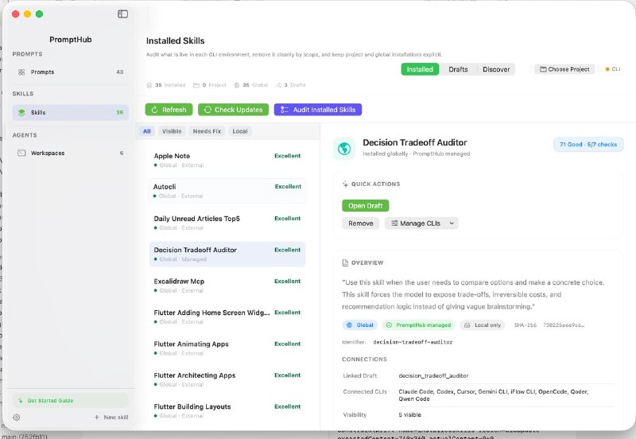The width and height of the screenshot is (636, 439).
Task: Select the Apple Note skill
Action: 227,160
